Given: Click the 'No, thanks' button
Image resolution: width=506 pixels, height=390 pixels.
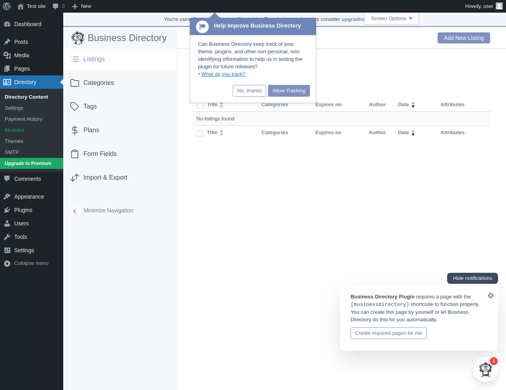Looking at the screenshot, I should (249, 91).
